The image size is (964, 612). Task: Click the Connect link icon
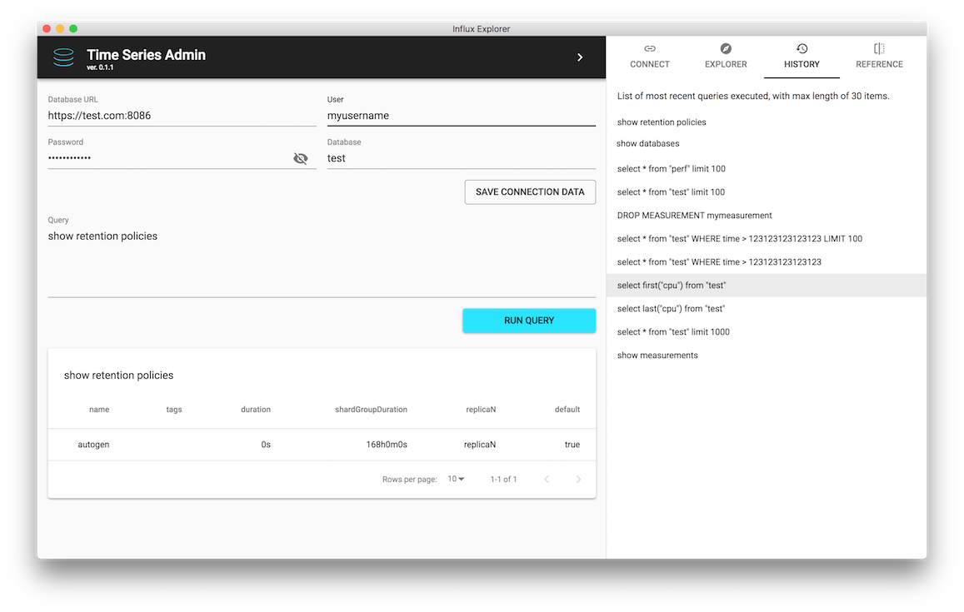(x=650, y=48)
